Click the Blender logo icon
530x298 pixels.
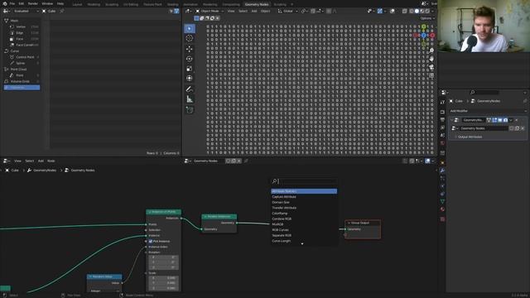coord(5,3)
